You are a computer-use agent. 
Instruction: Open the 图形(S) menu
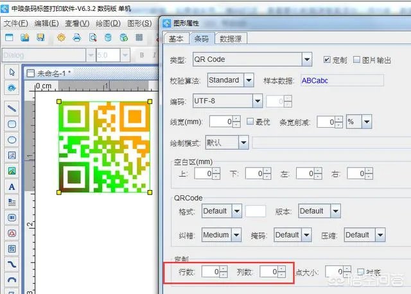tap(139, 23)
